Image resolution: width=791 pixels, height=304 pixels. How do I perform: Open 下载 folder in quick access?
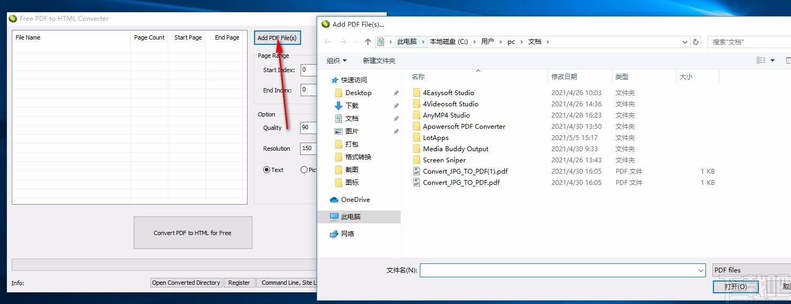tap(351, 105)
